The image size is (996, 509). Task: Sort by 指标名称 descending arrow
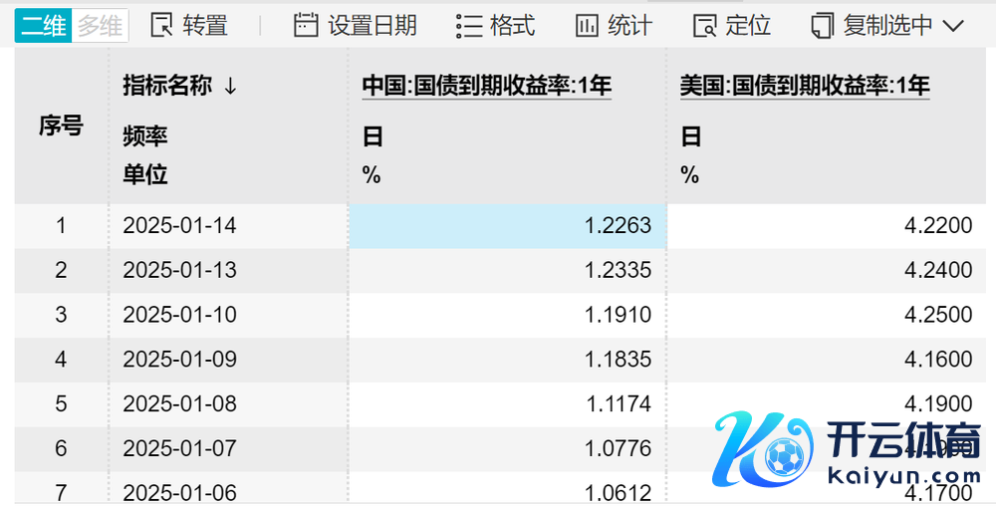230,87
